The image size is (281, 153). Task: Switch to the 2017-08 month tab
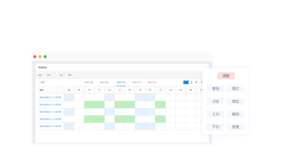pos(89,82)
